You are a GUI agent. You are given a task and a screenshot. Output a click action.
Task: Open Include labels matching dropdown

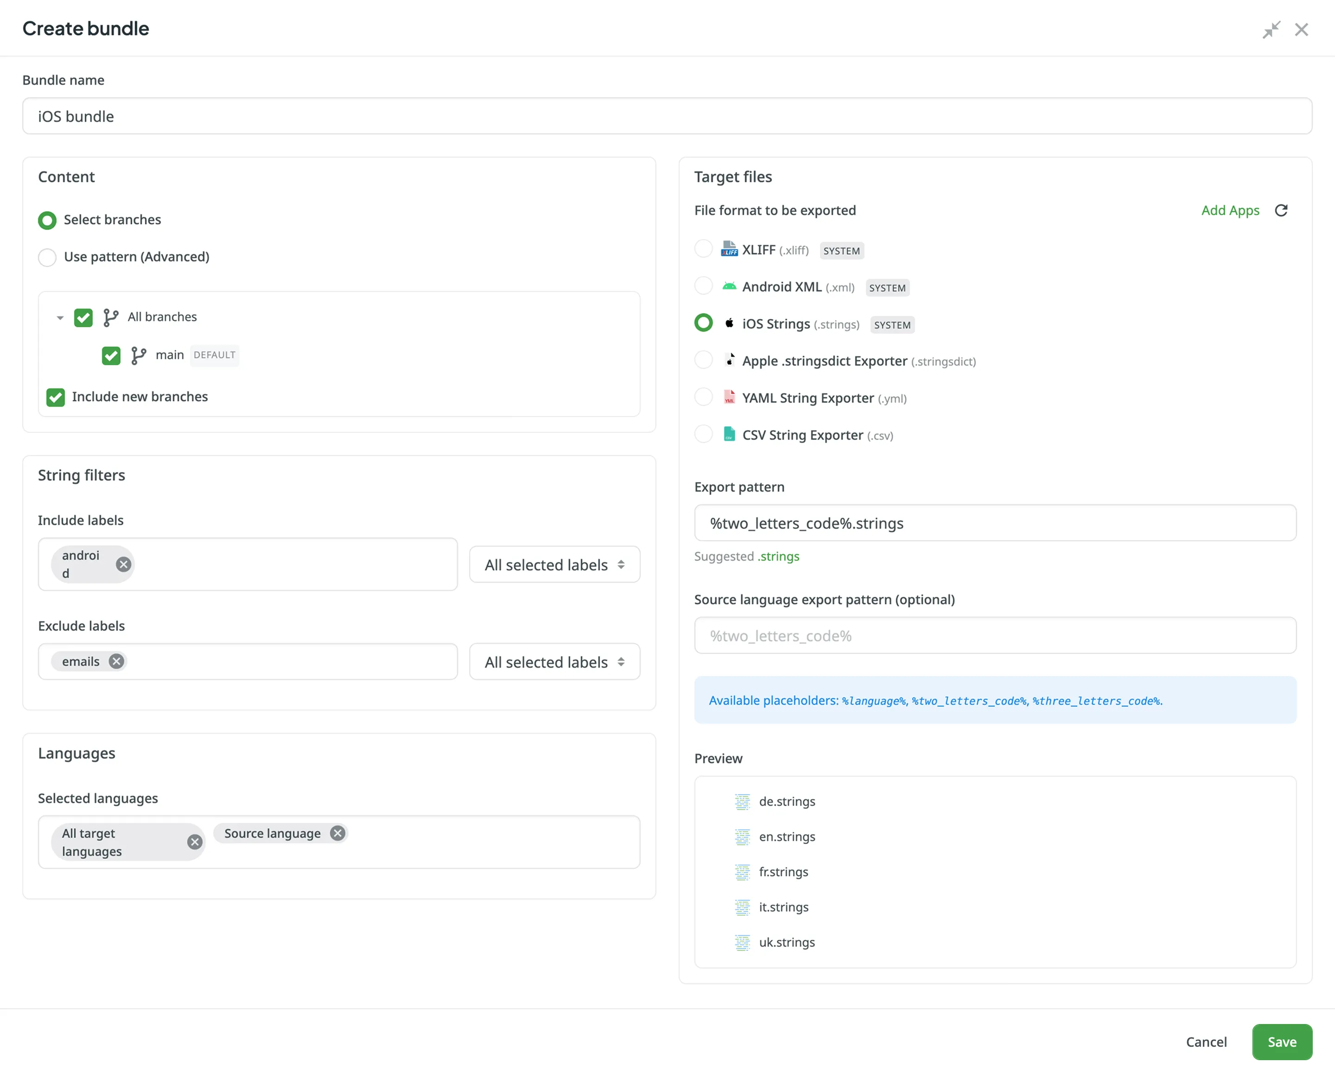point(554,565)
